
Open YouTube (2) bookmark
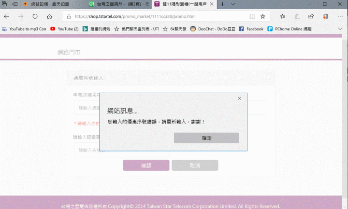coord(64,29)
